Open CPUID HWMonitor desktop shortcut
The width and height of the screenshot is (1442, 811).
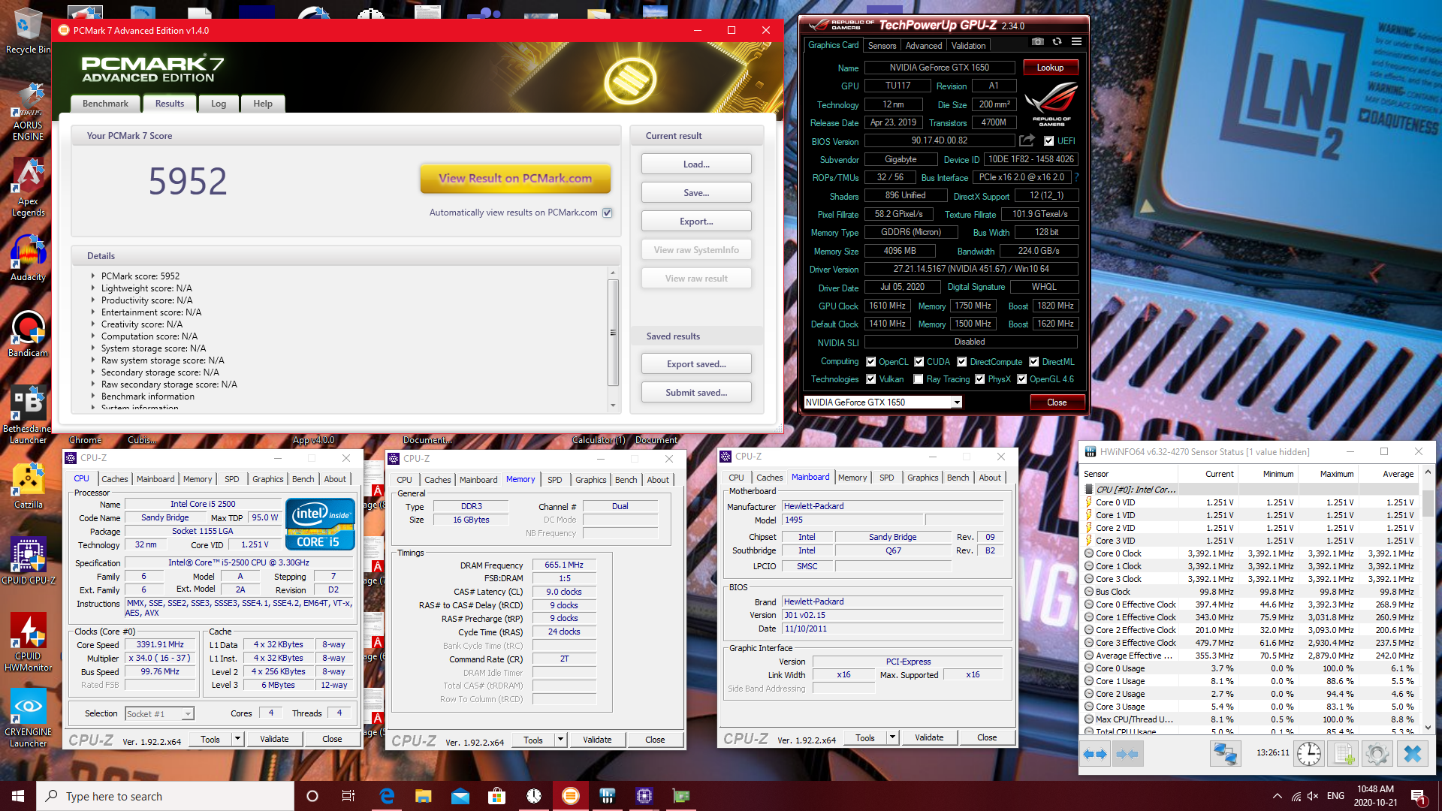(28, 642)
